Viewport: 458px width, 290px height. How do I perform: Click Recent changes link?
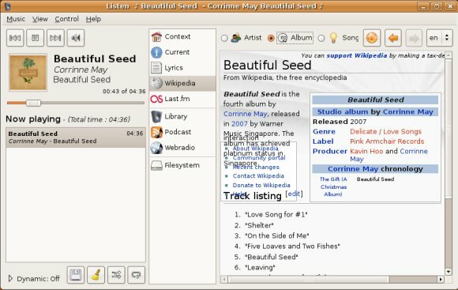pos(256,168)
